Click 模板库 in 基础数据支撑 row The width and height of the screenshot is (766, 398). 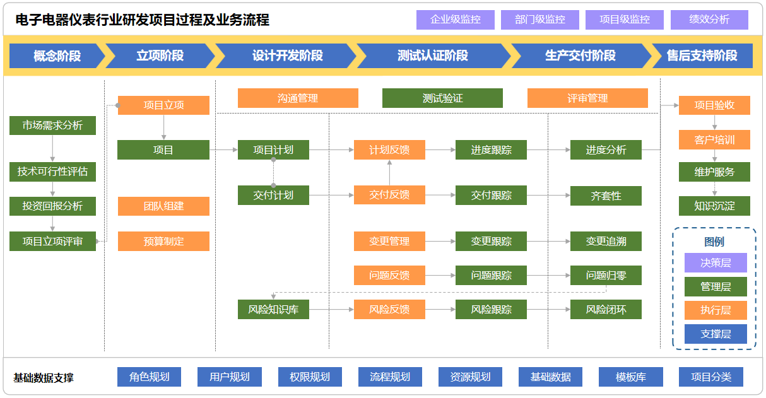point(631,377)
